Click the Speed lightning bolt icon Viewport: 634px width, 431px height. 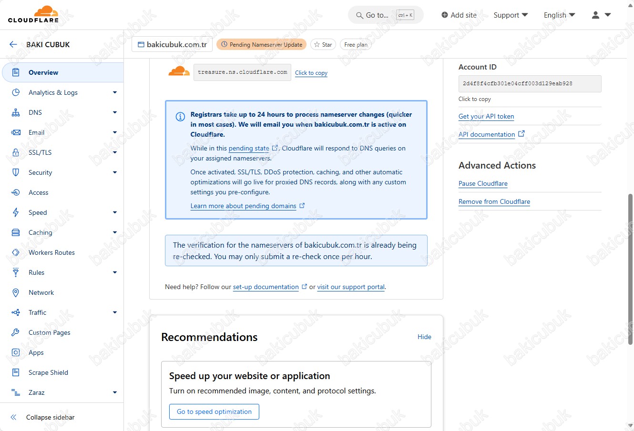(16, 212)
